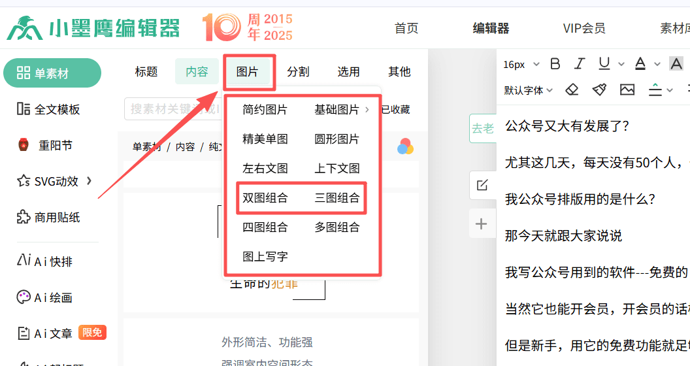Image resolution: width=690 pixels, height=366 pixels.
Task: Open the 默认字体 font family dropdown
Action: (529, 90)
